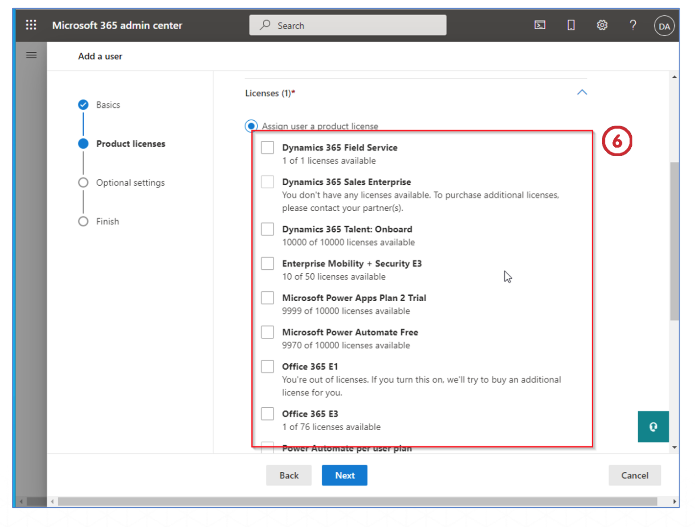Jump to the Optional settings step
Screen dimensions: 695x527
pos(130,183)
